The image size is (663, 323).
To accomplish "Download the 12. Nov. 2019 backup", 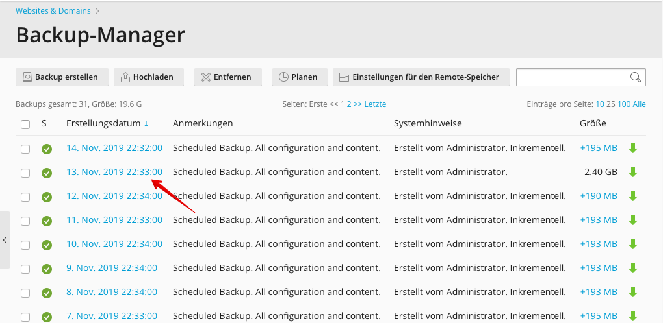I will [x=633, y=196].
